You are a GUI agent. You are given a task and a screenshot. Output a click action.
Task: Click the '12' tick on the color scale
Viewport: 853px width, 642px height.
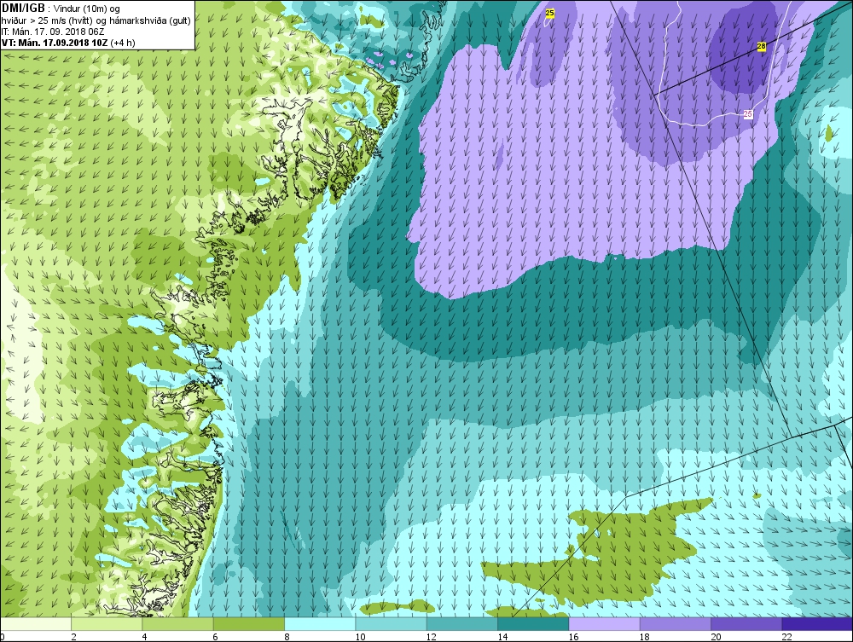click(432, 637)
